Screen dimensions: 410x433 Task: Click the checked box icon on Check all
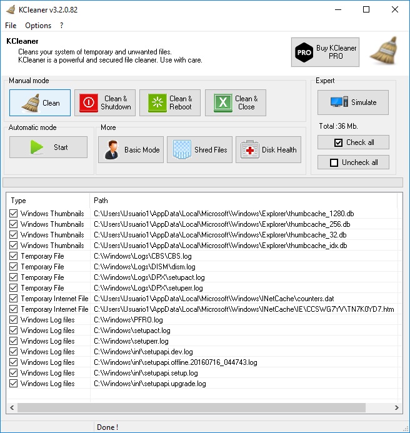click(x=338, y=142)
